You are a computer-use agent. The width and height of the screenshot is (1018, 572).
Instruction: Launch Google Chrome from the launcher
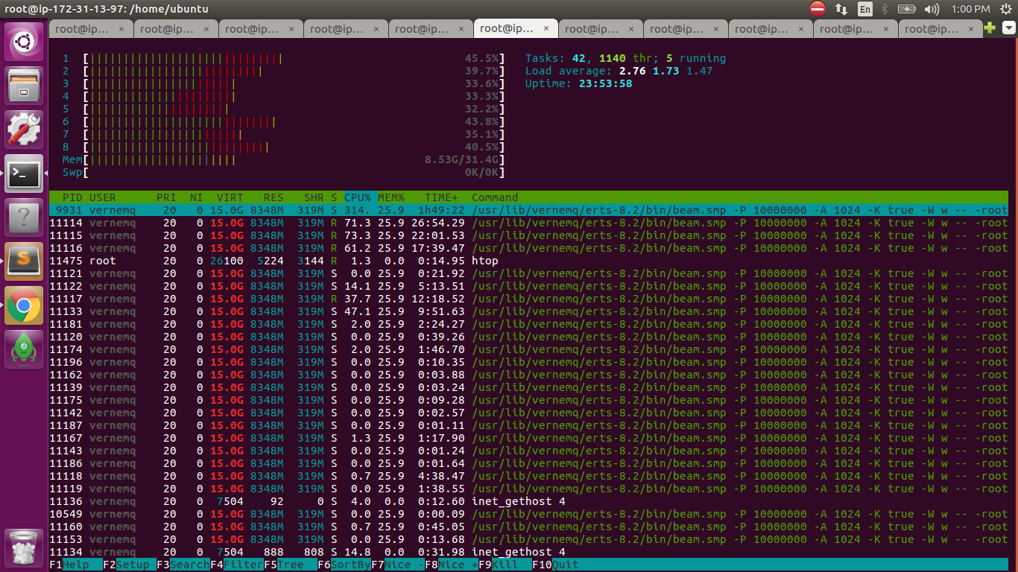click(22, 305)
